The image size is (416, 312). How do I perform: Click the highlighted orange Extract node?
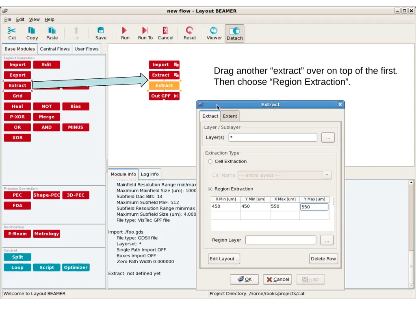coord(164,85)
